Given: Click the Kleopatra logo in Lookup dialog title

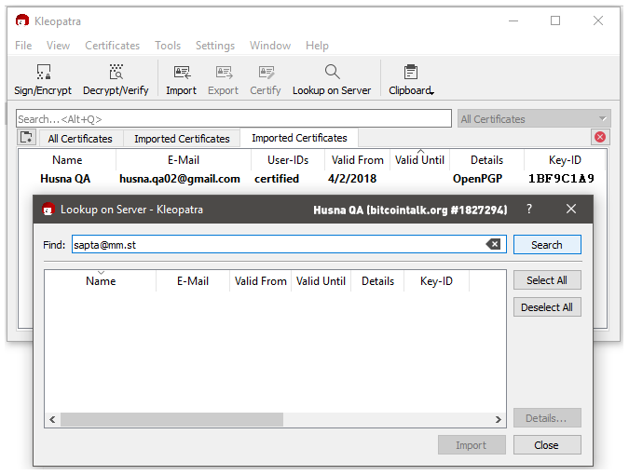Looking at the screenshot, I should click(x=48, y=210).
